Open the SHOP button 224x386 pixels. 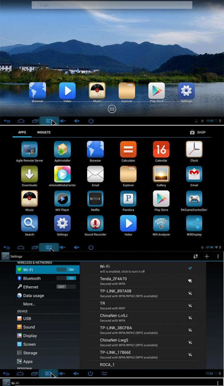point(198,132)
